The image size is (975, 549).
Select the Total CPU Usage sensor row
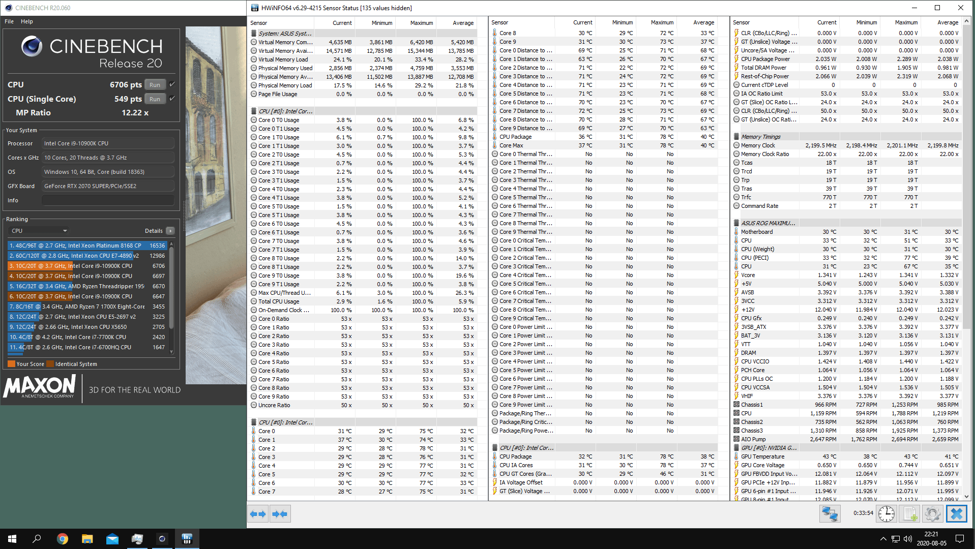[363, 301]
